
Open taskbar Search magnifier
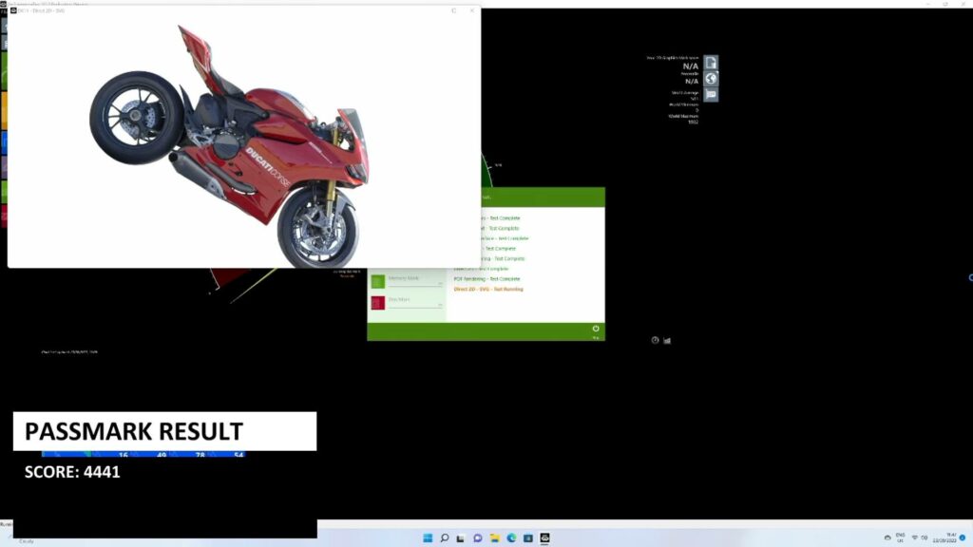(445, 538)
